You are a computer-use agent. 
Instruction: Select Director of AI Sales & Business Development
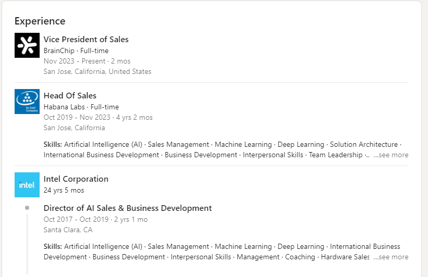(x=128, y=208)
